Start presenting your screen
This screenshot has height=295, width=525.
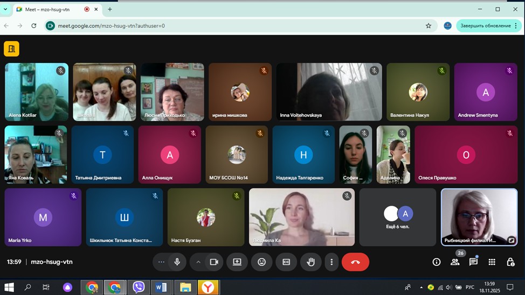pyautogui.click(x=237, y=262)
